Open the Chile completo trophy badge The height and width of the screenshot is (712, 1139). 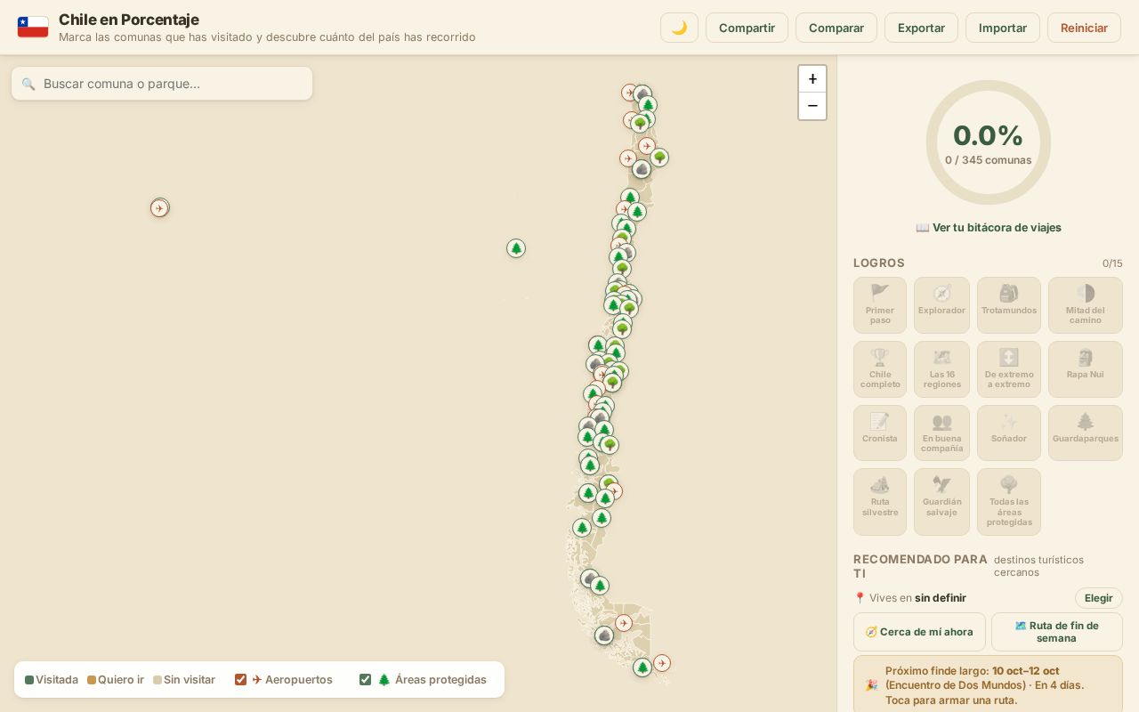point(880,369)
